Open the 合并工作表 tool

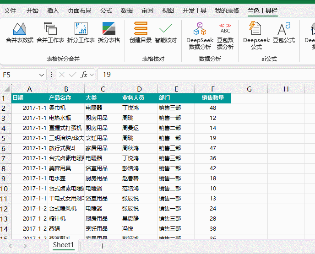(50, 33)
